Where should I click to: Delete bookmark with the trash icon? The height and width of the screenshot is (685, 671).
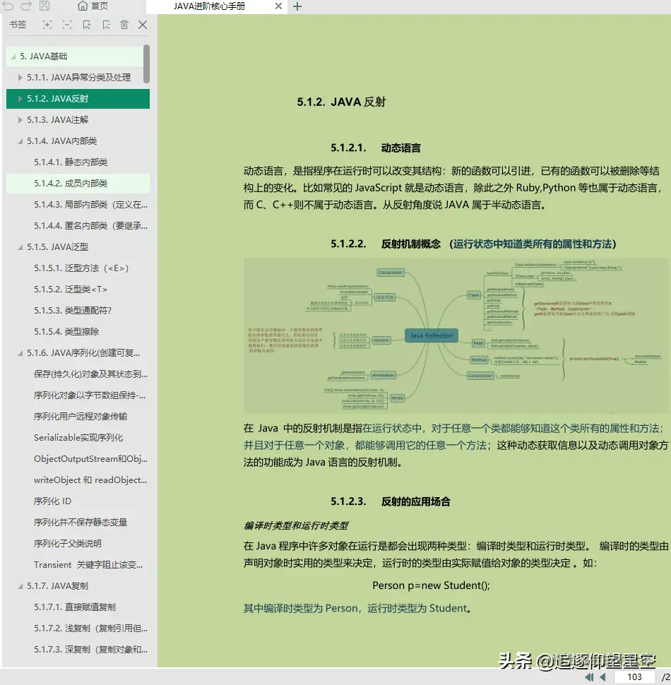124,25
